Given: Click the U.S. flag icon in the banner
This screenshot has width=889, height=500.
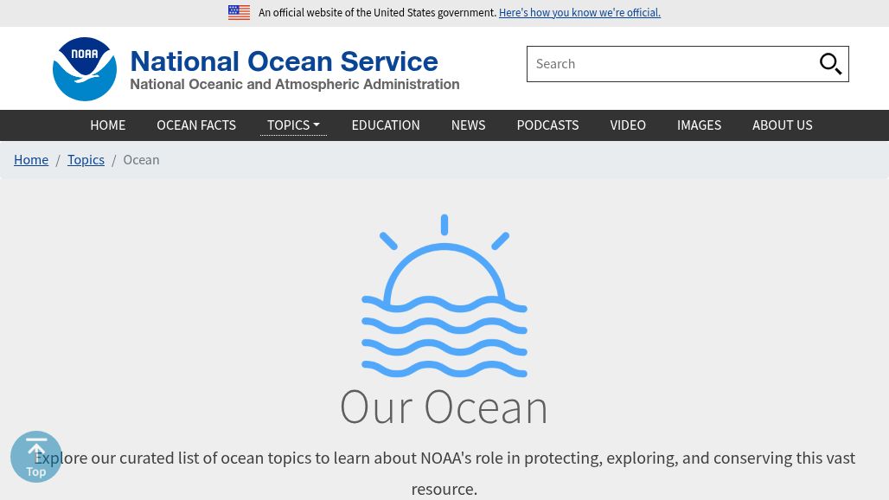Looking at the screenshot, I should point(239,12).
